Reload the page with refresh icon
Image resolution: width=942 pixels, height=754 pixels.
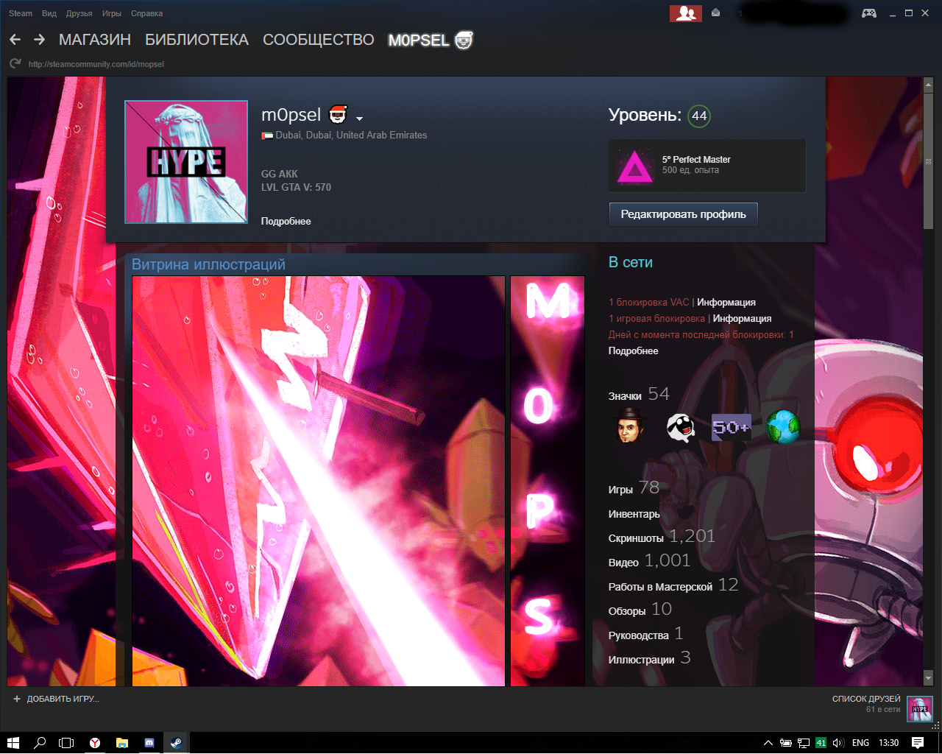(x=15, y=64)
